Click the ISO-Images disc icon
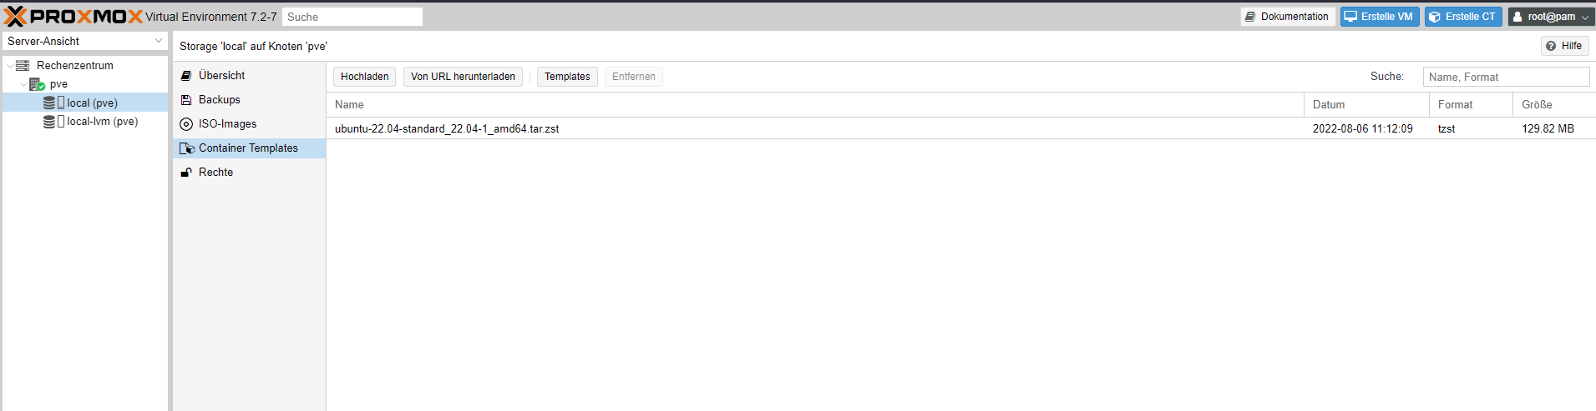Image resolution: width=1596 pixels, height=411 pixels. pyautogui.click(x=186, y=124)
